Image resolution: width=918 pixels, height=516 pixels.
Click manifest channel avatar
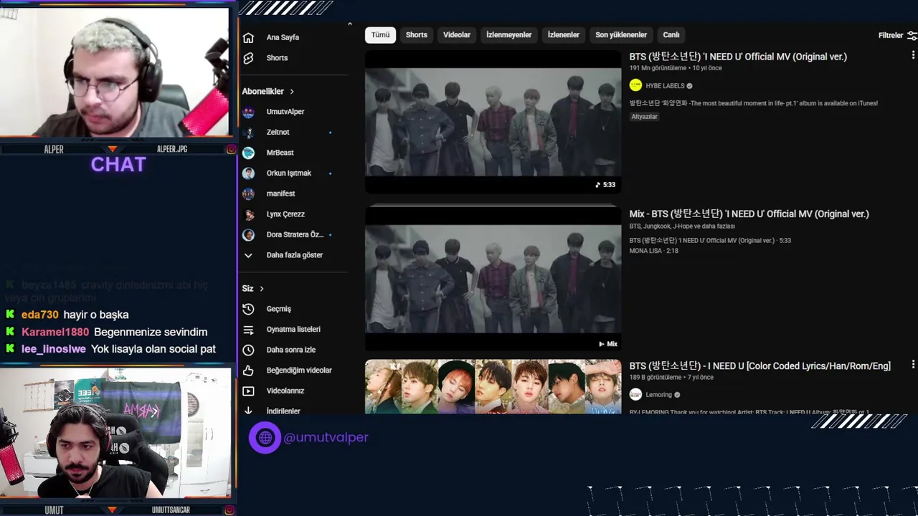(x=248, y=193)
